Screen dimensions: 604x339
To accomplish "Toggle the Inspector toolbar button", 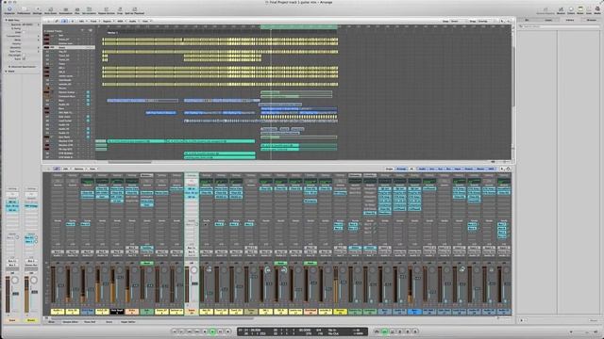I will (x=9, y=10).
